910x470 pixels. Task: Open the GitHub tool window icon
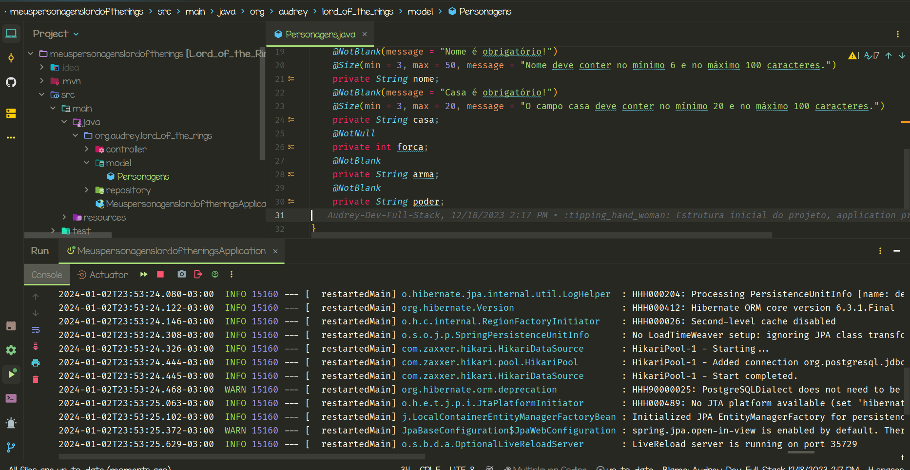tap(11, 82)
